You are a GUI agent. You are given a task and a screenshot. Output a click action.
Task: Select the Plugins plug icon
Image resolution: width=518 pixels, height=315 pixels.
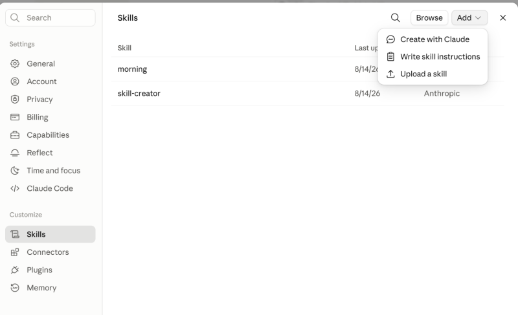(15, 270)
